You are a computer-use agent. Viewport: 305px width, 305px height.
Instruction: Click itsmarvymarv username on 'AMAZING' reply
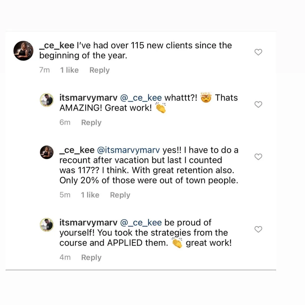(88, 98)
